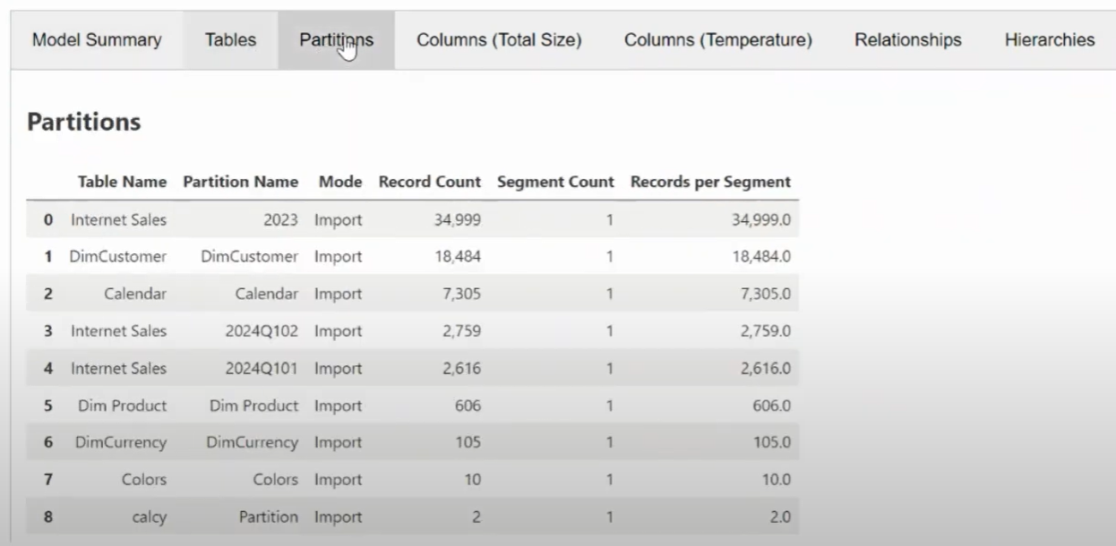1116x546 pixels.
Task: Switch to the Model Summary tab
Action: 97,40
